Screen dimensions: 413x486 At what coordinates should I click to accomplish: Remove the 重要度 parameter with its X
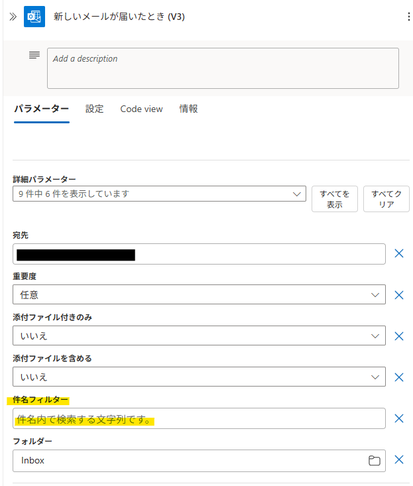399,295
